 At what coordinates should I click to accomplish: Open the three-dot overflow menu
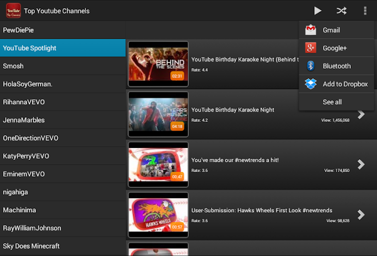365,11
